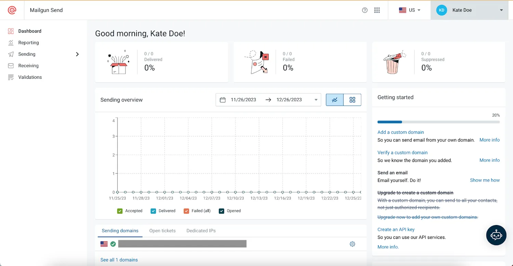This screenshot has height=266, width=513.
Task: Click the end date 12/26/2023 field
Action: [x=289, y=100]
